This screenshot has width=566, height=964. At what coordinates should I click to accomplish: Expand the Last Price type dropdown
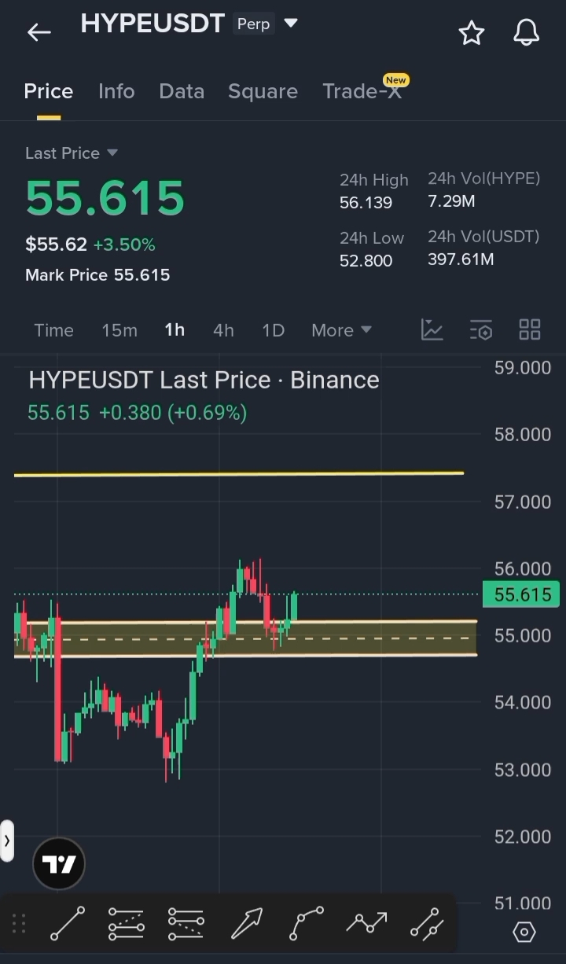pos(112,153)
